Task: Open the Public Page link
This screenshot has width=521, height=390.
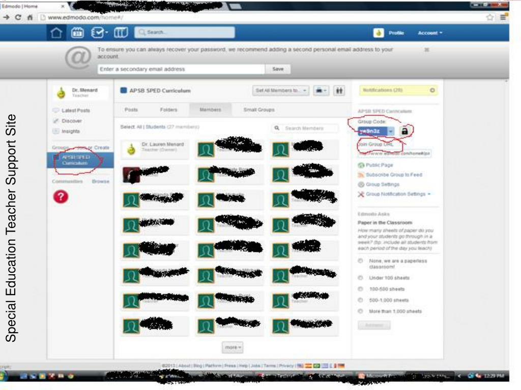Action: click(x=375, y=165)
